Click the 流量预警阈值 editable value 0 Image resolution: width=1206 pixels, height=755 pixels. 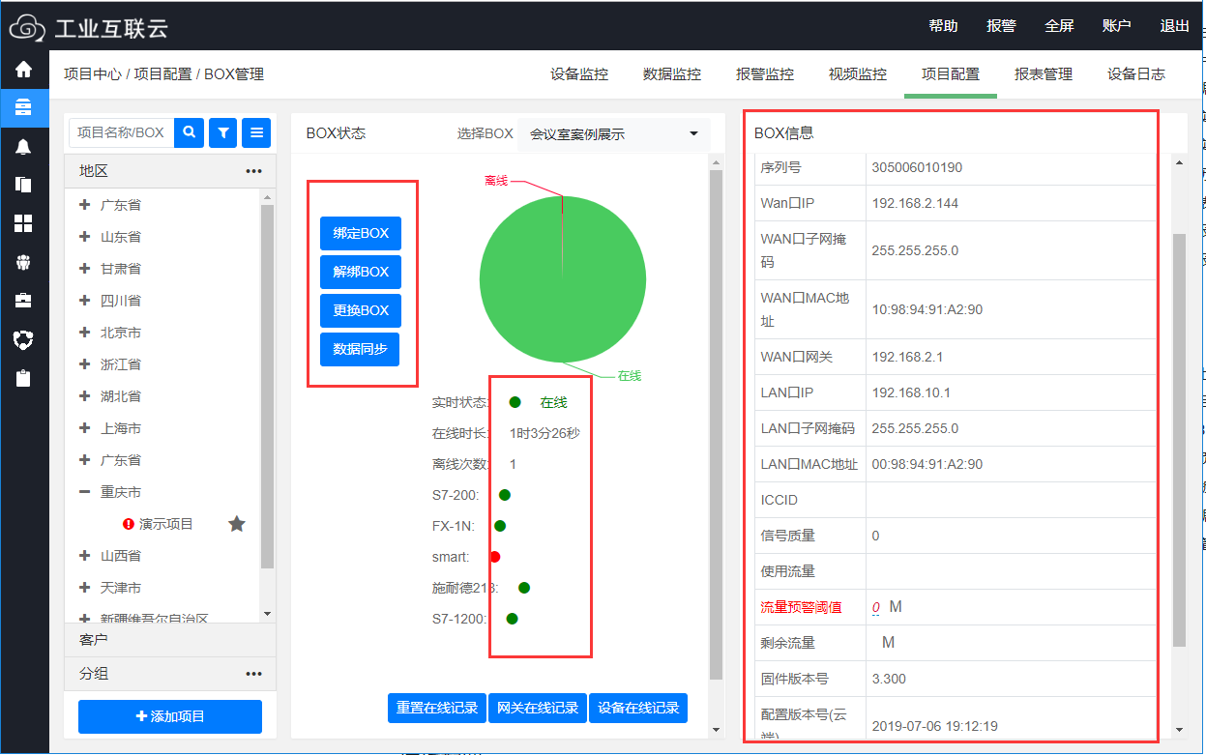875,607
